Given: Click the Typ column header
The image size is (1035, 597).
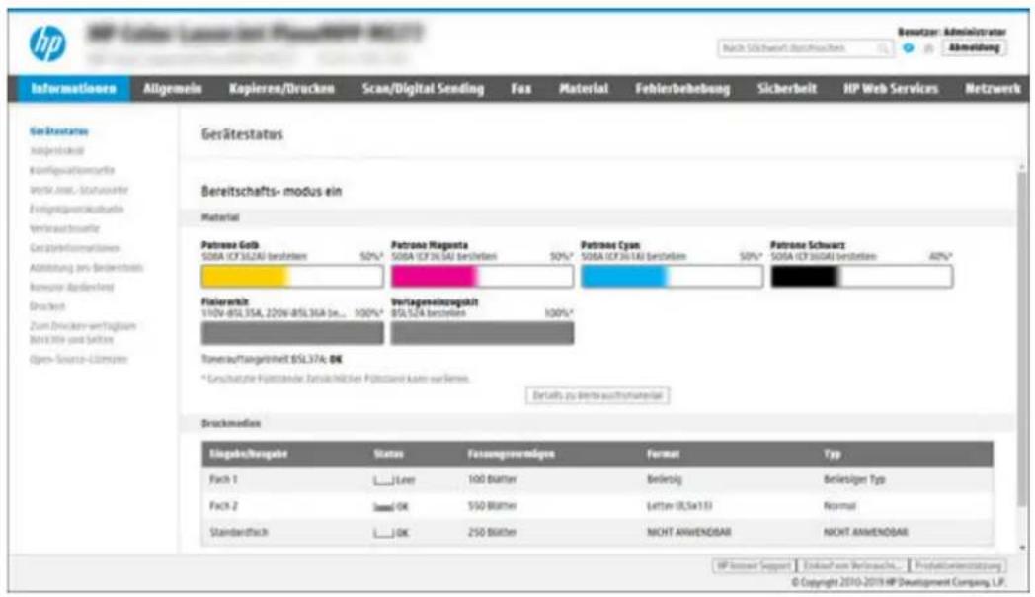Looking at the screenshot, I should click(x=832, y=454).
